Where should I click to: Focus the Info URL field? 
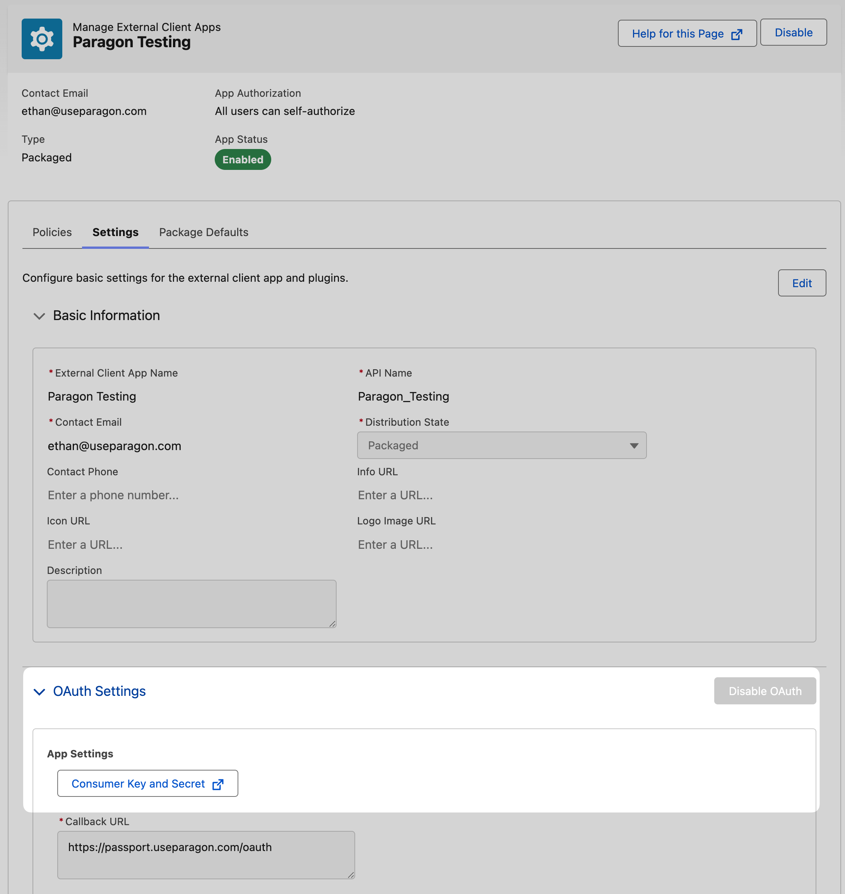(x=395, y=495)
